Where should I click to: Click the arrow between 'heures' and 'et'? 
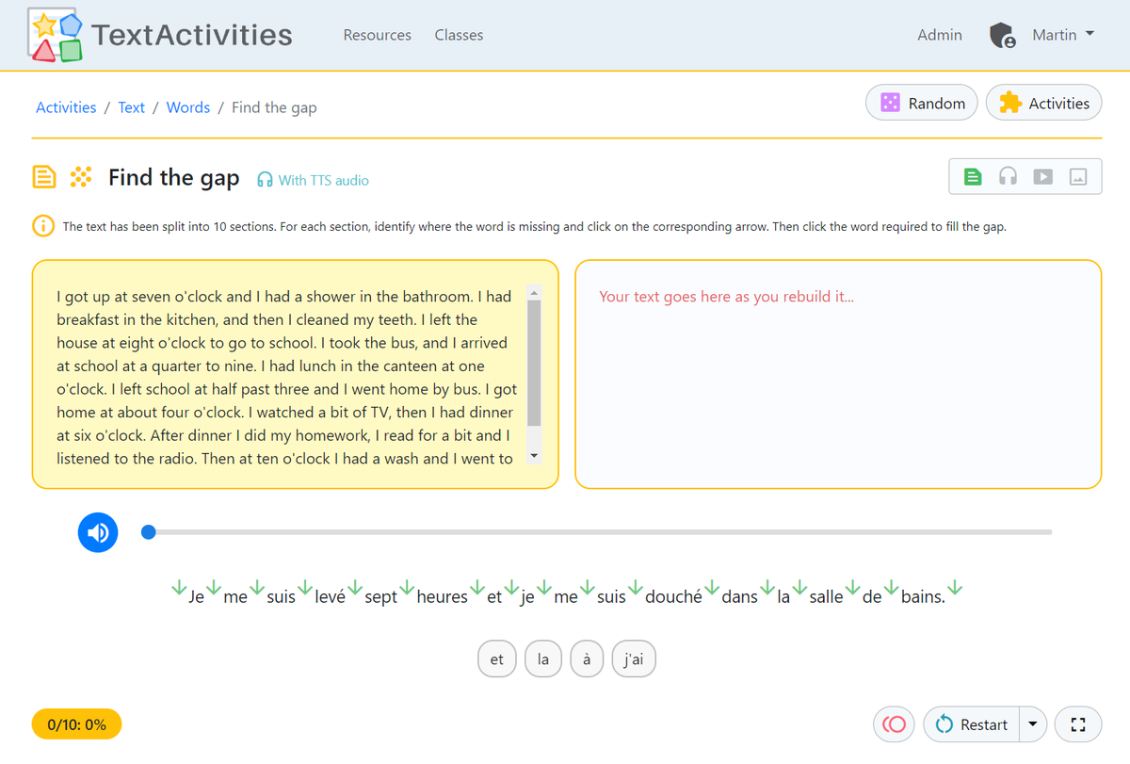(477, 588)
